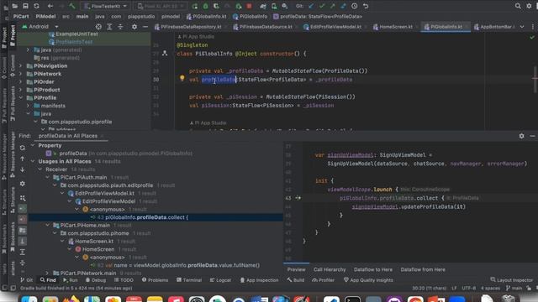
Task: Open Find tool window options gear
Action: point(521,136)
